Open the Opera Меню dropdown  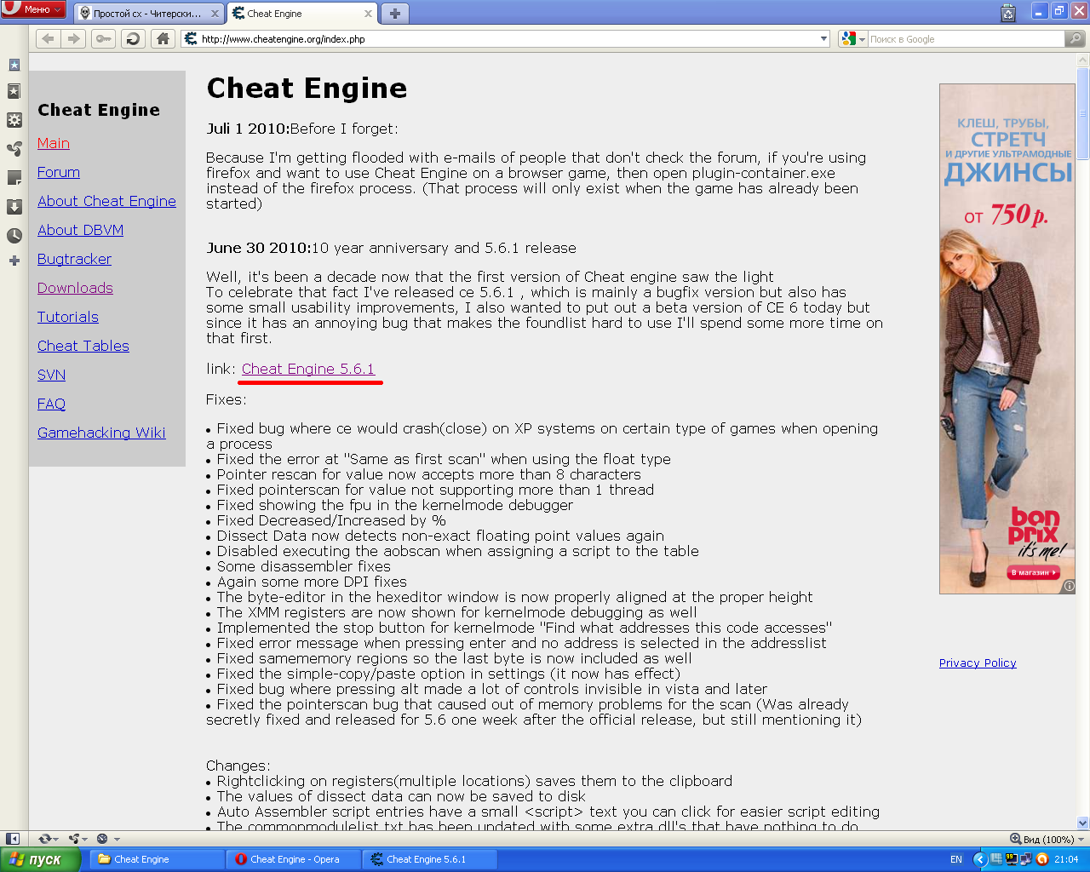33,9
